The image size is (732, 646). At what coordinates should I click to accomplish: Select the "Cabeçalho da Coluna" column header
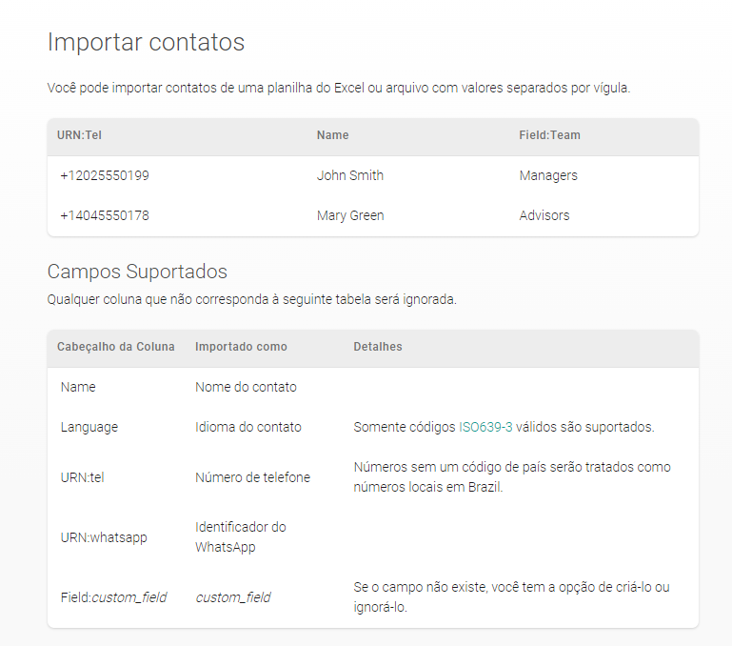pos(116,347)
